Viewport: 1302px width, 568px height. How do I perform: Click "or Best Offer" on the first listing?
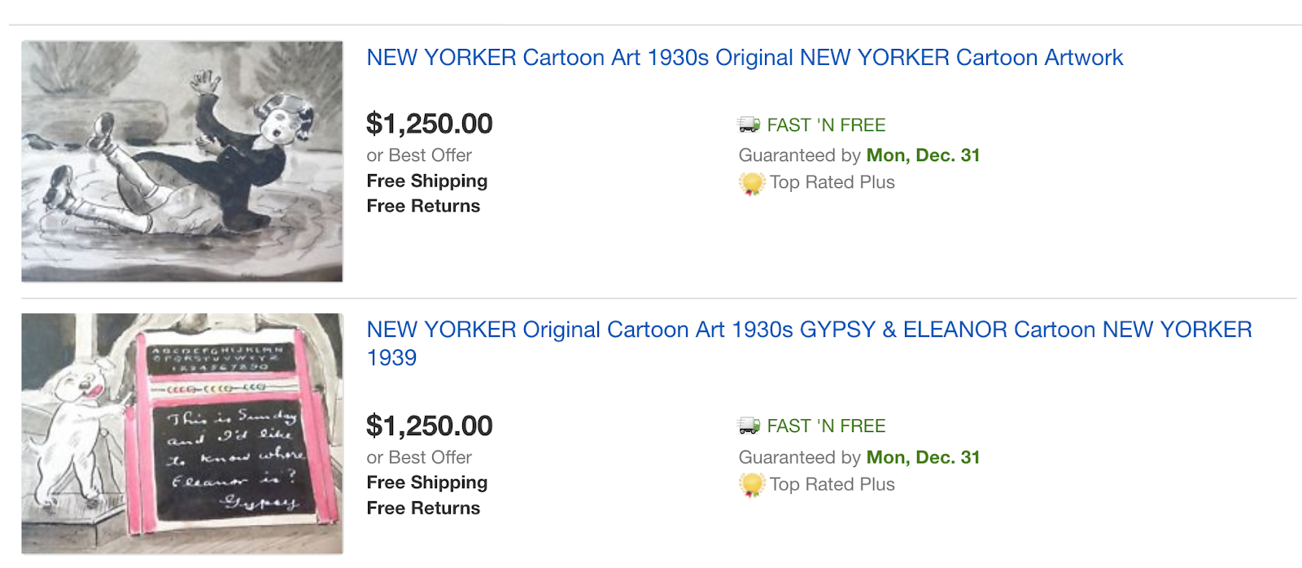click(x=418, y=155)
